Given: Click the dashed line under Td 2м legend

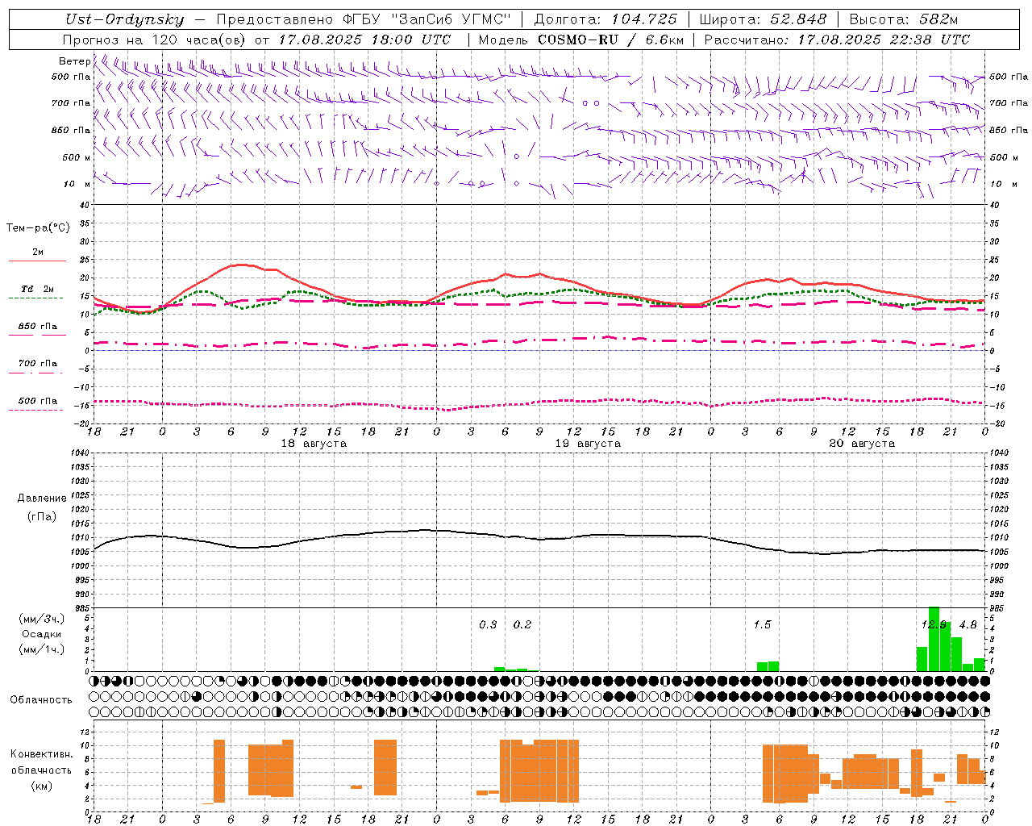Looking at the screenshot, I should click(35, 298).
